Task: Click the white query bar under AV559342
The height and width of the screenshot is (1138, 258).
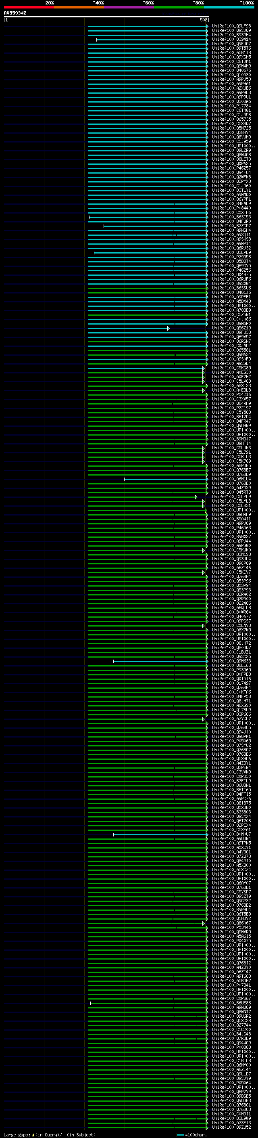Action: 106,17
